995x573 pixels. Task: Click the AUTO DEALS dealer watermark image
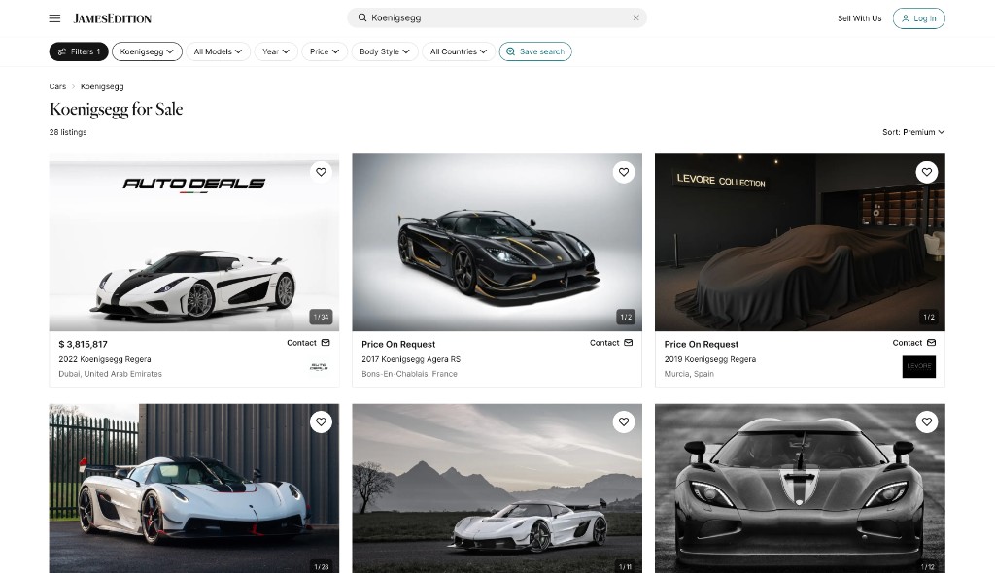click(193, 184)
